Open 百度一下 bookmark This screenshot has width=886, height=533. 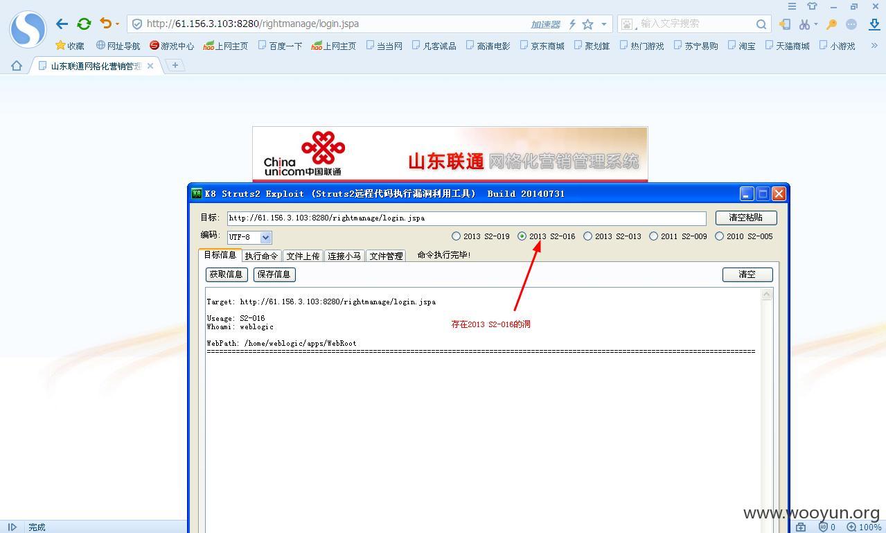280,46
